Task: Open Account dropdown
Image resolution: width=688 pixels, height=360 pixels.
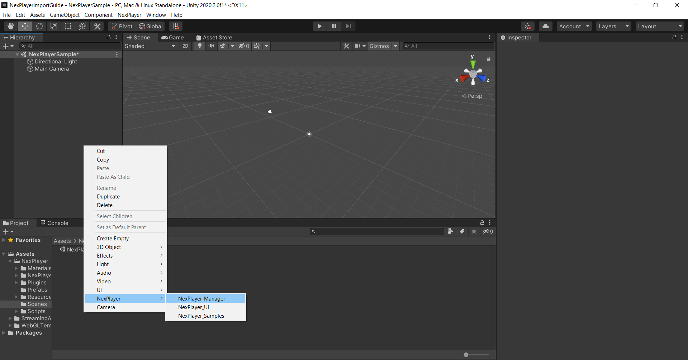Action: 574,26
